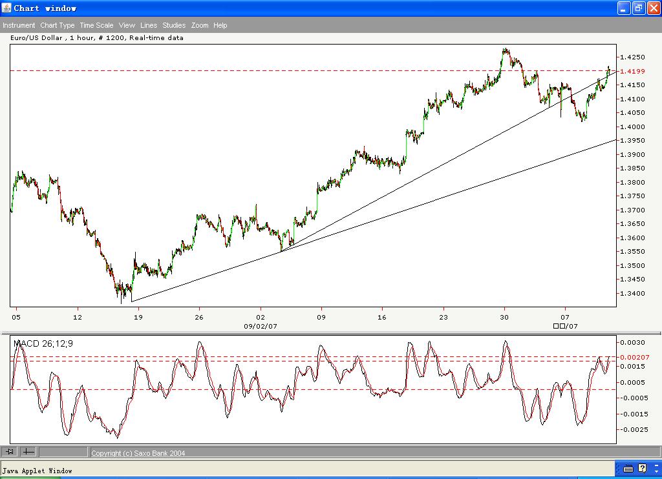Image resolution: width=662 pixels, height=479 pixels.
Task: Select the crosshair tool button
Action: coord(29,452)
